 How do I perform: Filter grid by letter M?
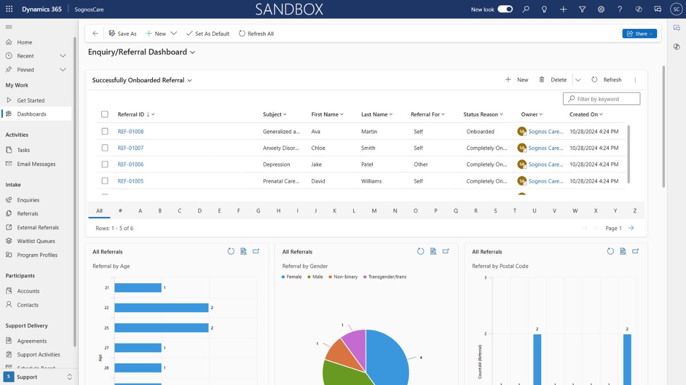coord(374,211)
